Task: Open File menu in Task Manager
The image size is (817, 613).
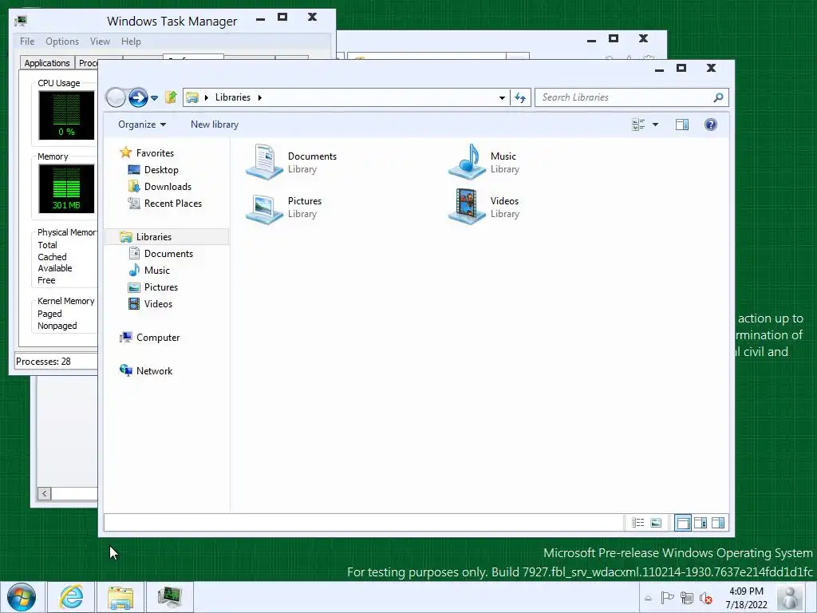Action: click(27, 42)
